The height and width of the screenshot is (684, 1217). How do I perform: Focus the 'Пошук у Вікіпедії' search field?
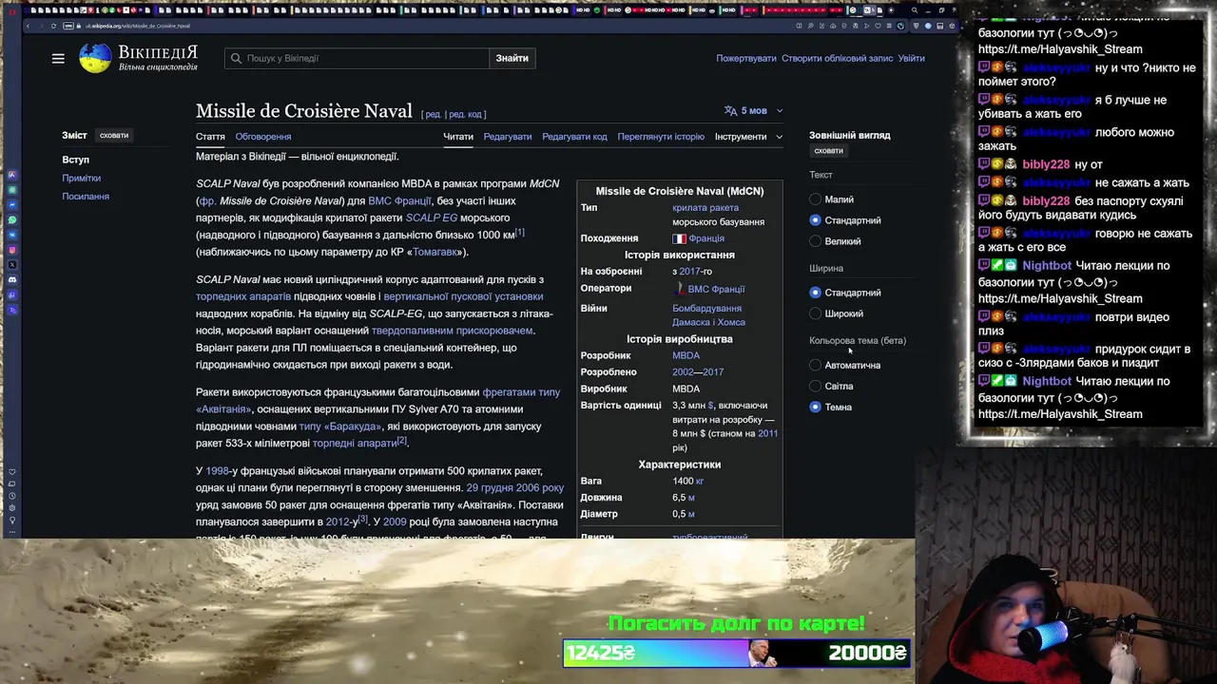357,59
